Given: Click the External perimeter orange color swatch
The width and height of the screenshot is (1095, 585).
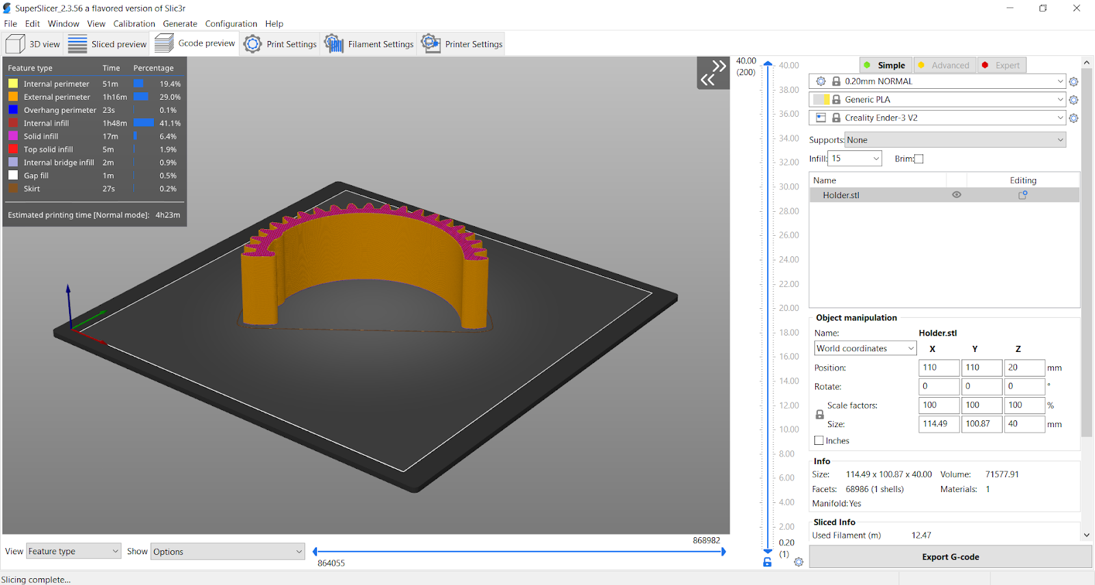Looking at the screenshot, I should pyautogui.click(x=13, y=97).
